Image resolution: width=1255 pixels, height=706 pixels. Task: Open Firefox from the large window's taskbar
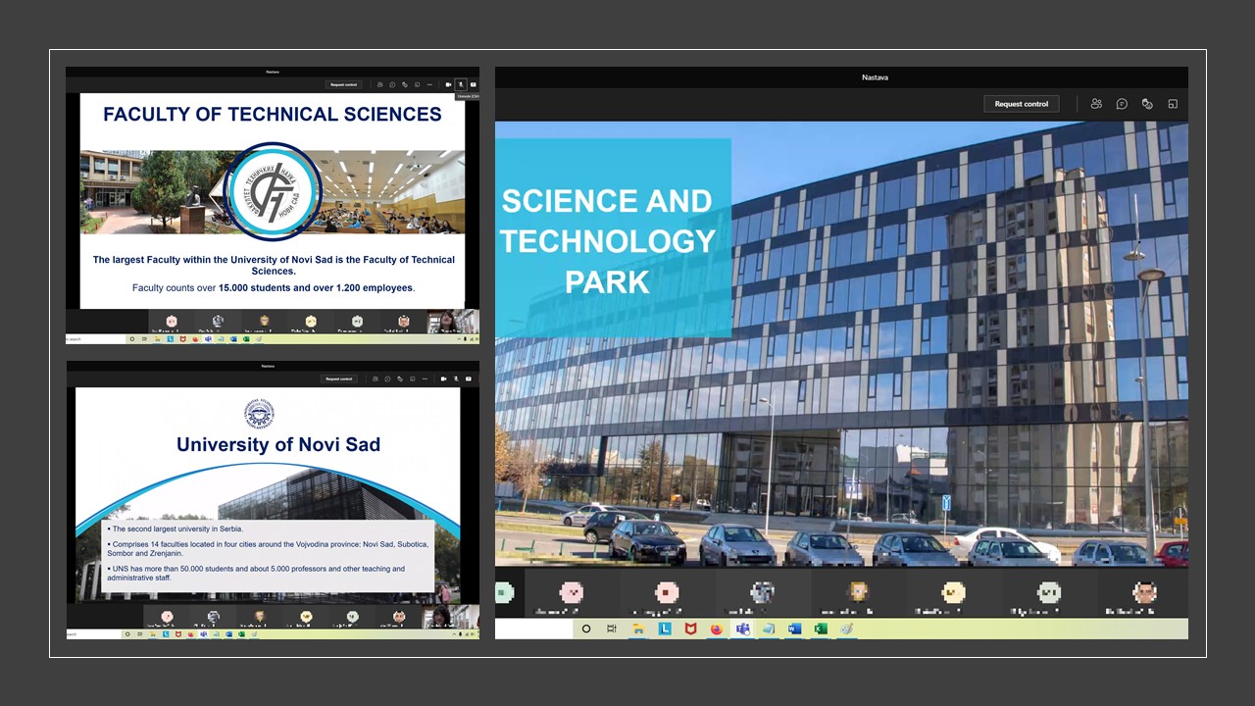point(717,629)
